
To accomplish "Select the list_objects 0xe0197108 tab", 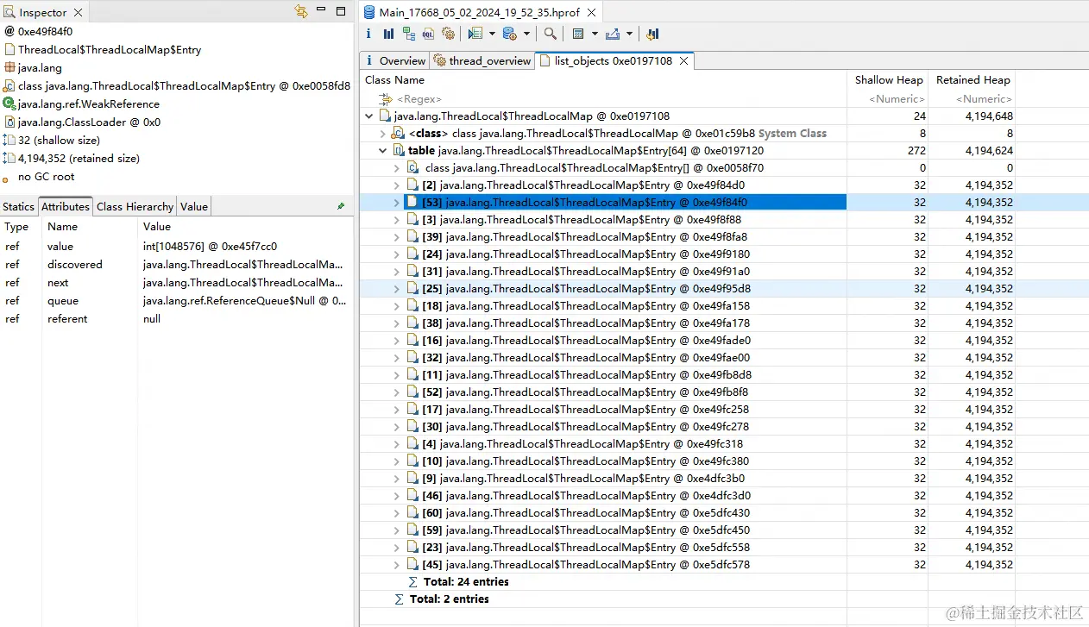I will coord(613,60).
